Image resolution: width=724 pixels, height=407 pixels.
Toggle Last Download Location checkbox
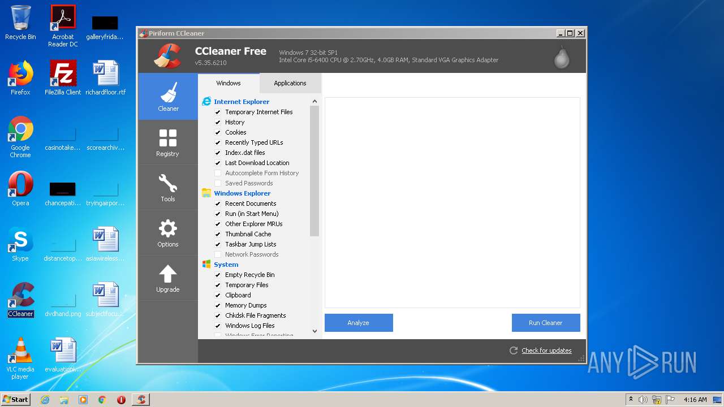coord(218,163)
